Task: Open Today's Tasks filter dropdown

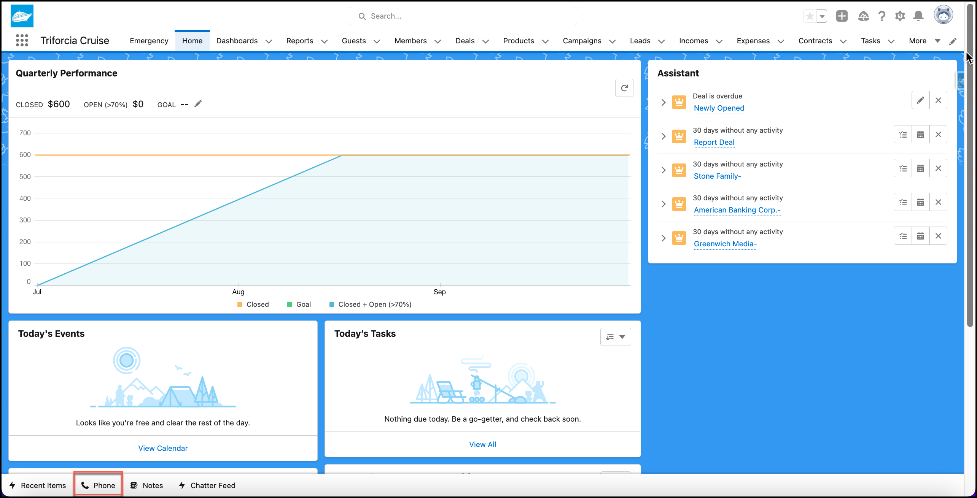Action: tap(616, 337)
